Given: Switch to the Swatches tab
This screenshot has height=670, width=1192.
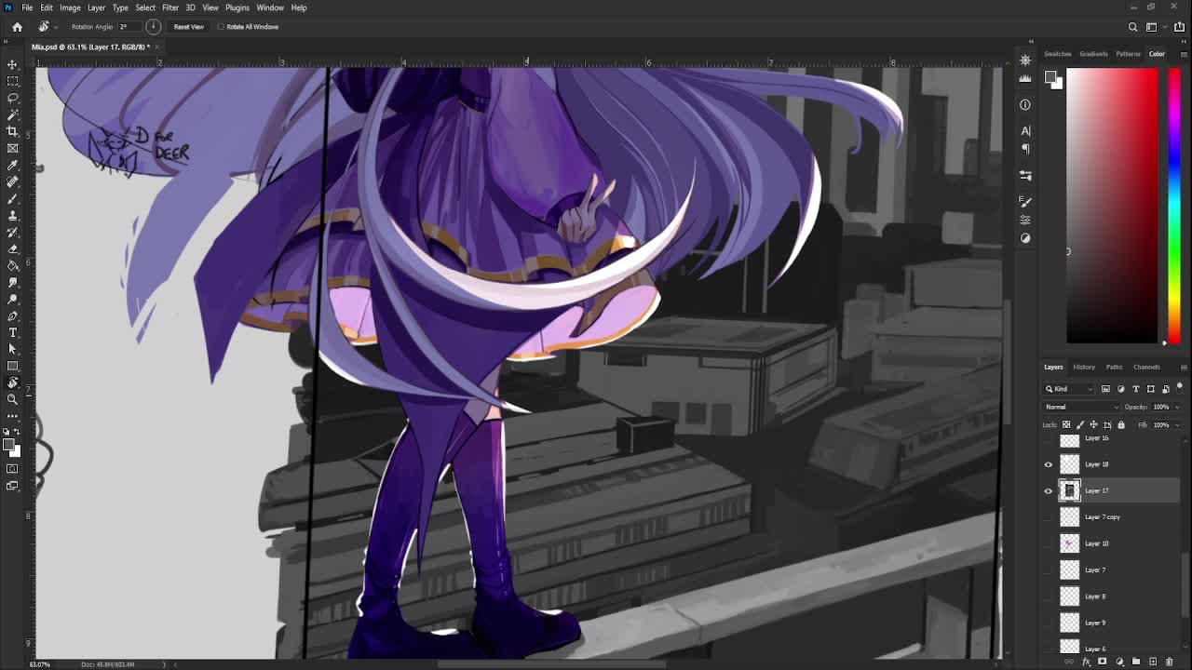Looking at the screenshot, I should click(1058, 54).
